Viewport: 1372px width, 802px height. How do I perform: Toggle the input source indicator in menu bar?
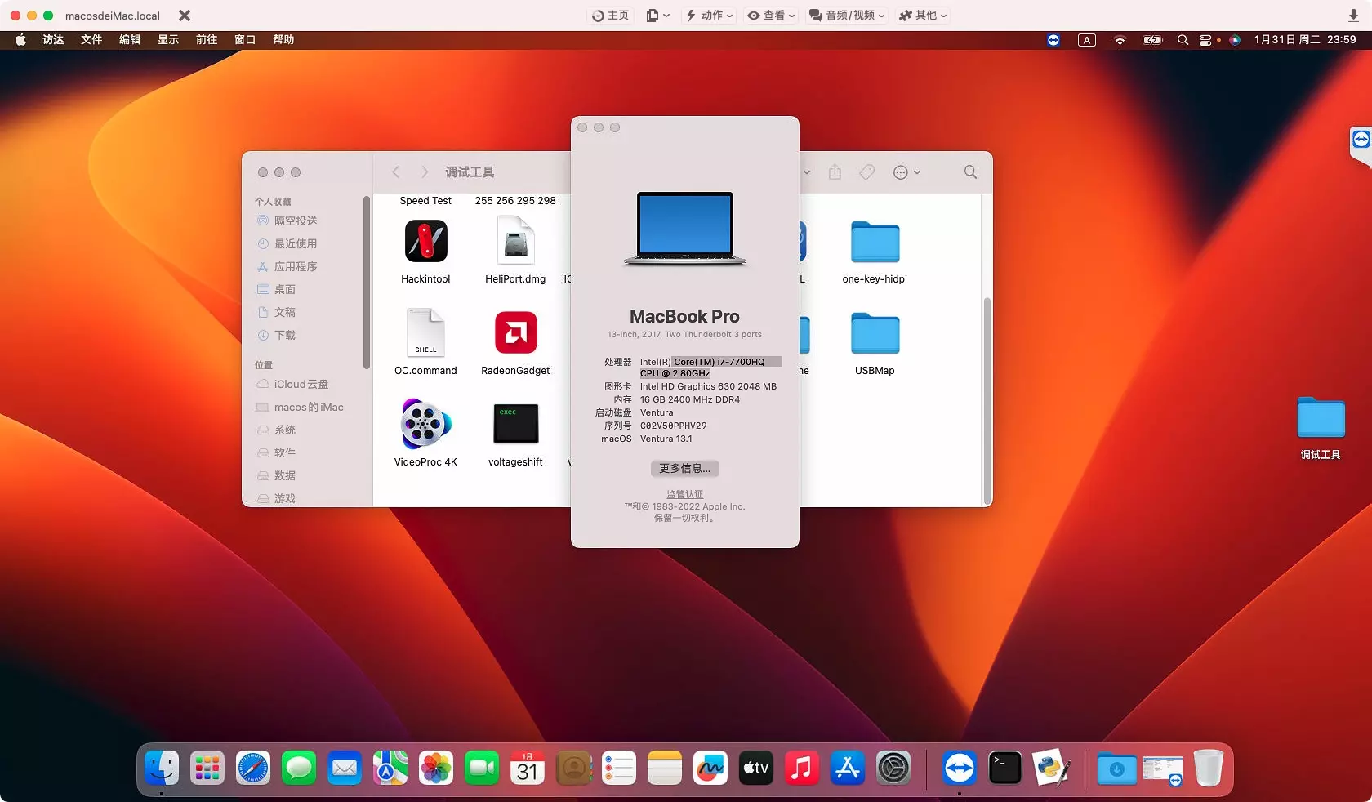click(x=1086, y=40)
